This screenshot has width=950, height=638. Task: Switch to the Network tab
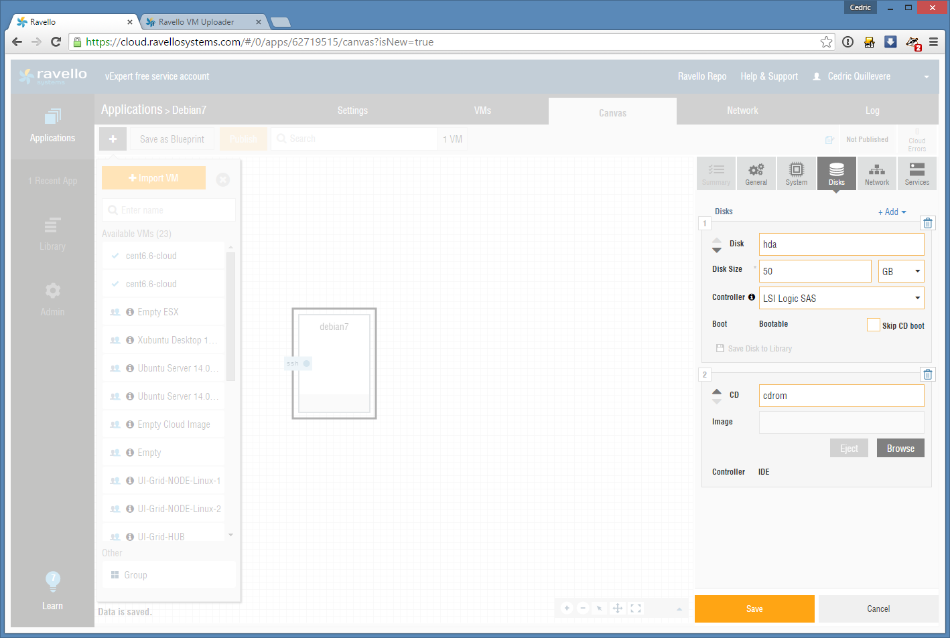[742, 110]
